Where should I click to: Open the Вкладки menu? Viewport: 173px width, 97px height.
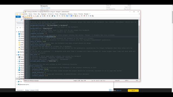[x=86, y=14]
